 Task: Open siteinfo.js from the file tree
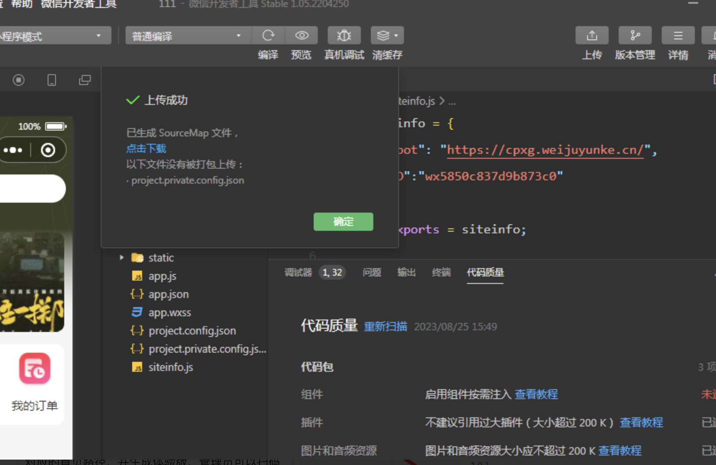pos(171,367)
